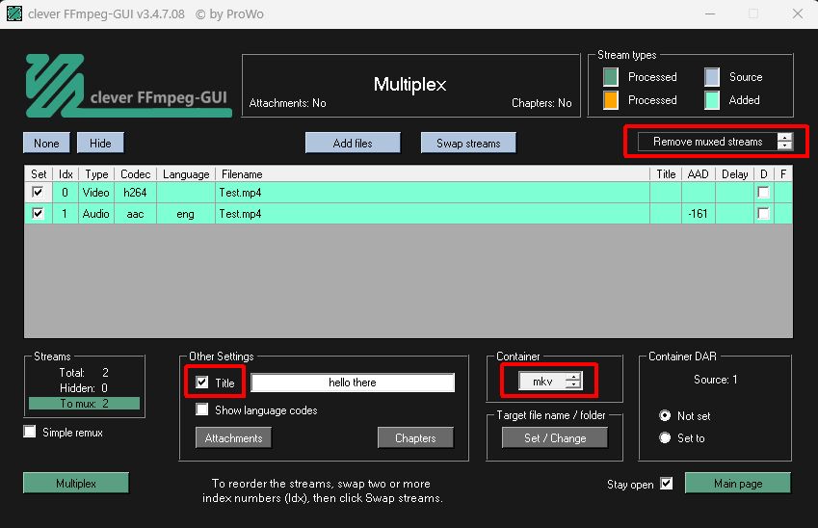The width and height of the screenshot is (818, 528).
Task: Tick the D checkbox in the Video row
Action: tap(763, 192)
